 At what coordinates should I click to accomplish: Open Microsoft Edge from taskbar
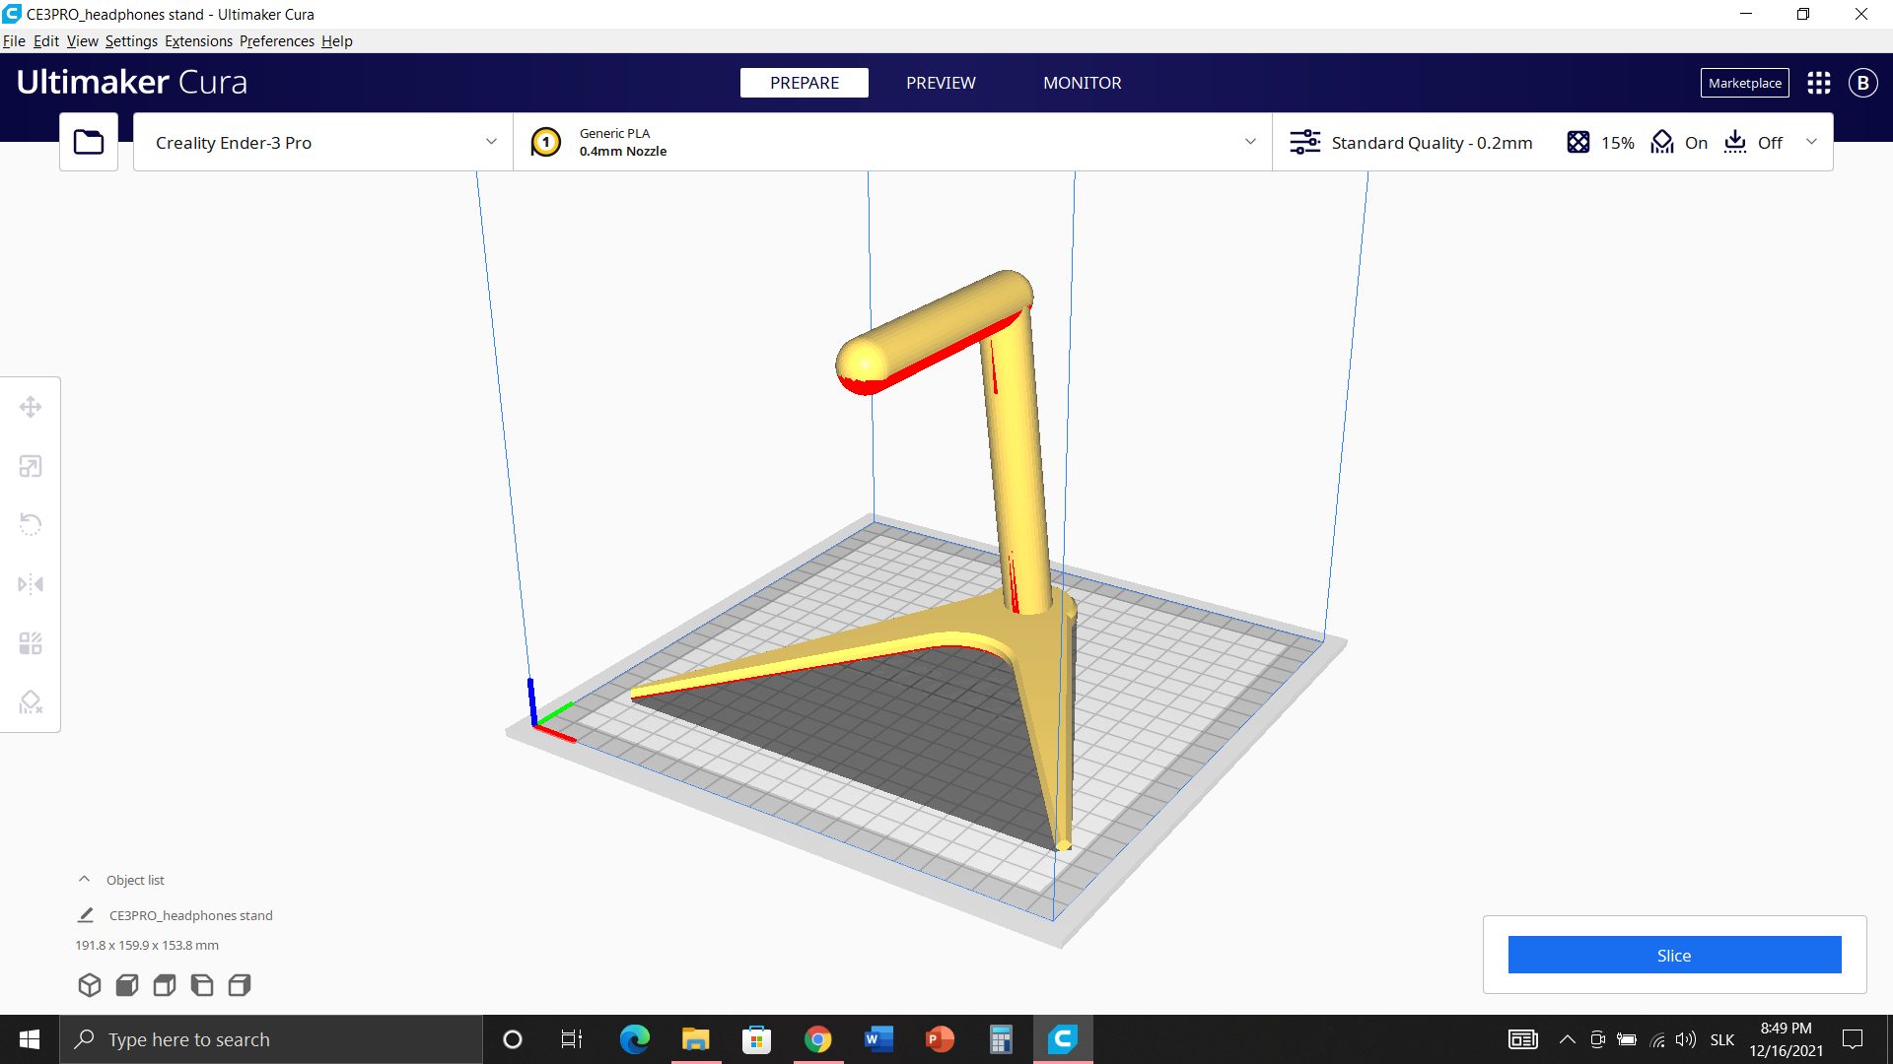point(634,1039)
